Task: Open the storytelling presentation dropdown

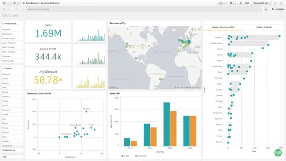Action: 222,3
